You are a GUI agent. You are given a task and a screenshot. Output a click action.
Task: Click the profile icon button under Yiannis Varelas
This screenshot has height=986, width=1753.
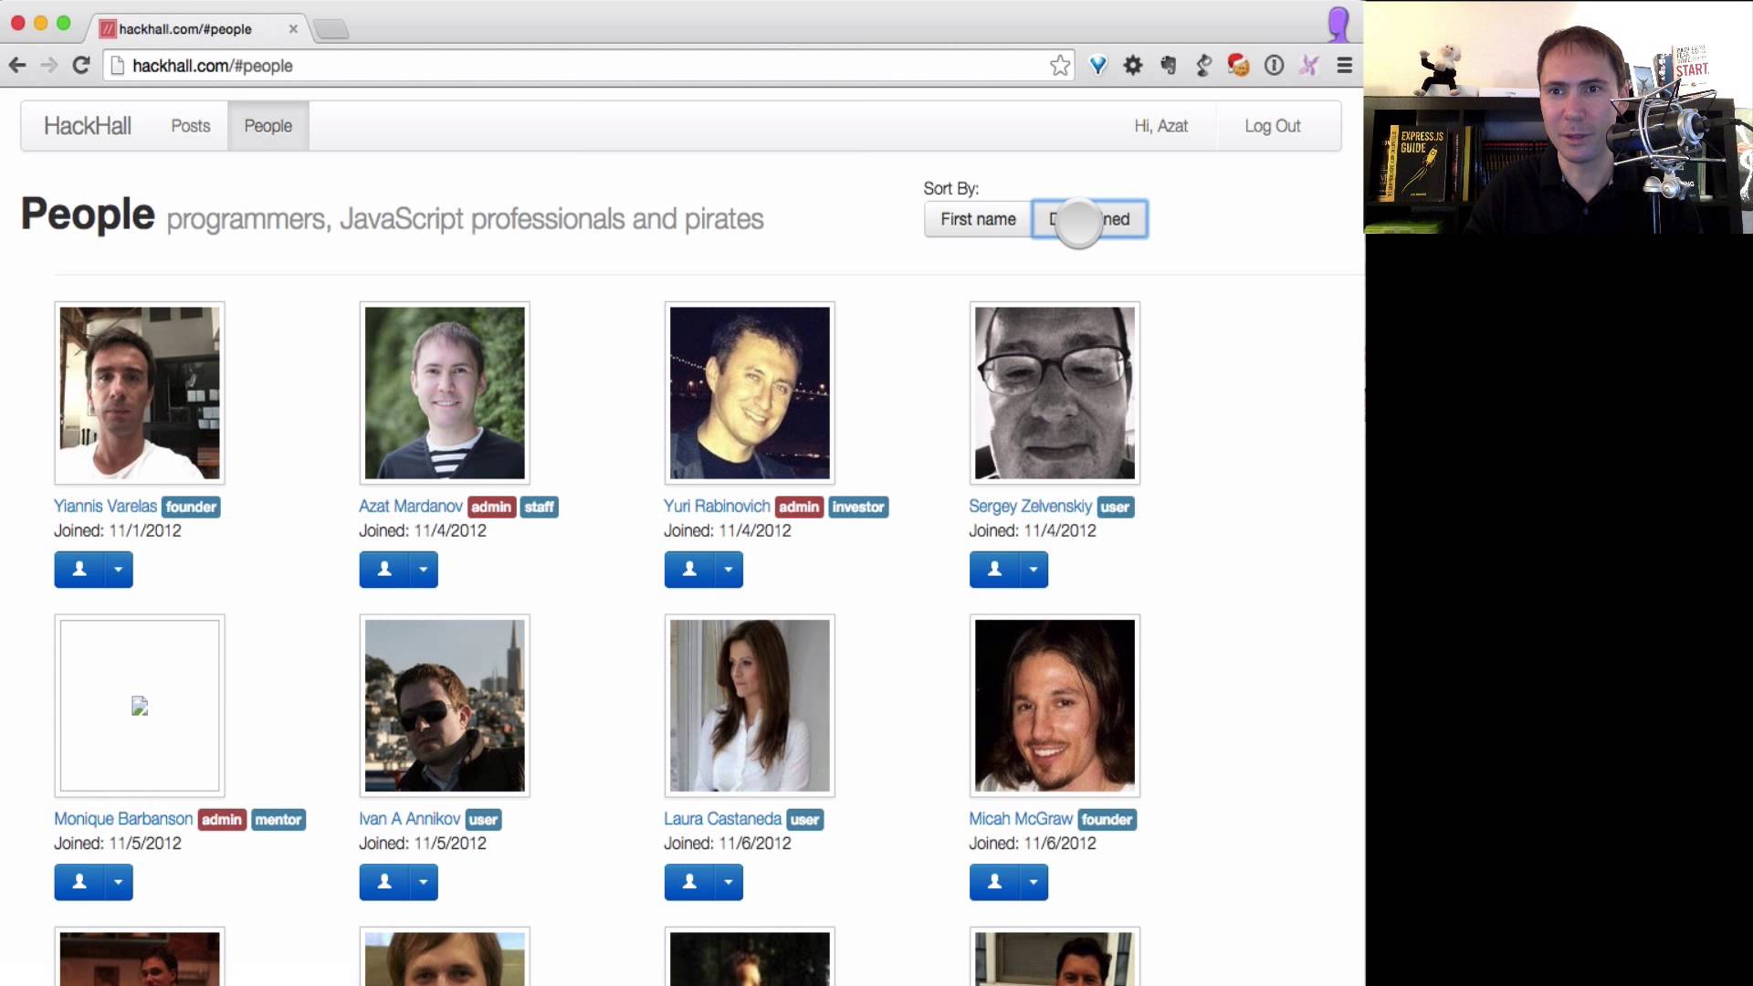coord(79,570)
